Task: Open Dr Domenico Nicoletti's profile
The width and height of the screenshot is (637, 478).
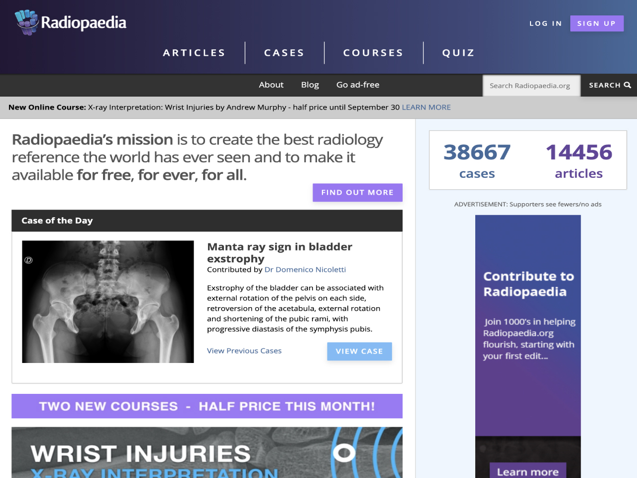Action: click(305, 269)
